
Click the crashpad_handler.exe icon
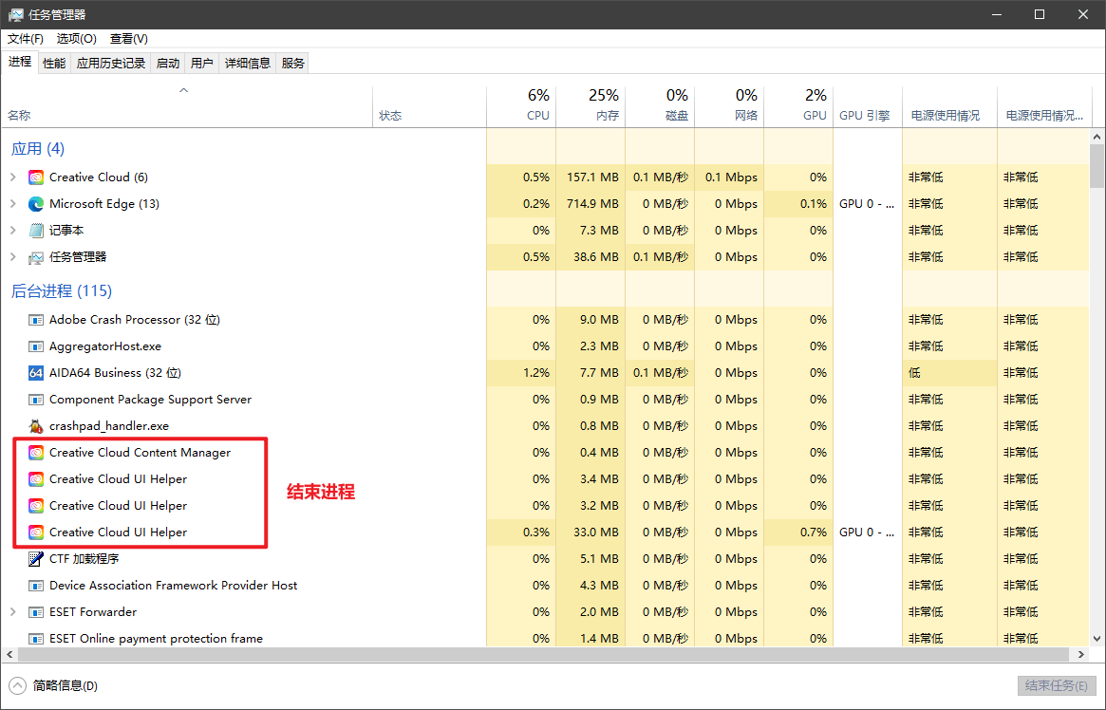[x=36, y=426]
